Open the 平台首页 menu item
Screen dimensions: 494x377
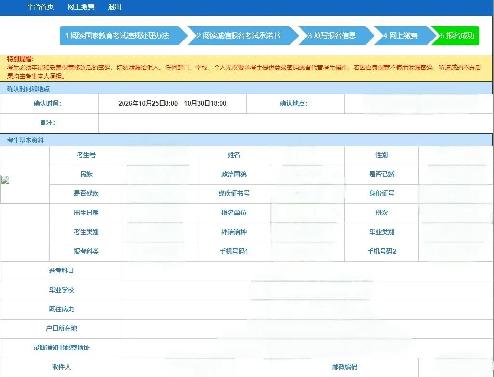click(40, 7)
